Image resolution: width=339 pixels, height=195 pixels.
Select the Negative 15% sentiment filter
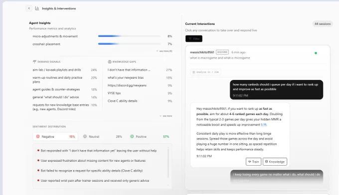click(x=55, y=136)
